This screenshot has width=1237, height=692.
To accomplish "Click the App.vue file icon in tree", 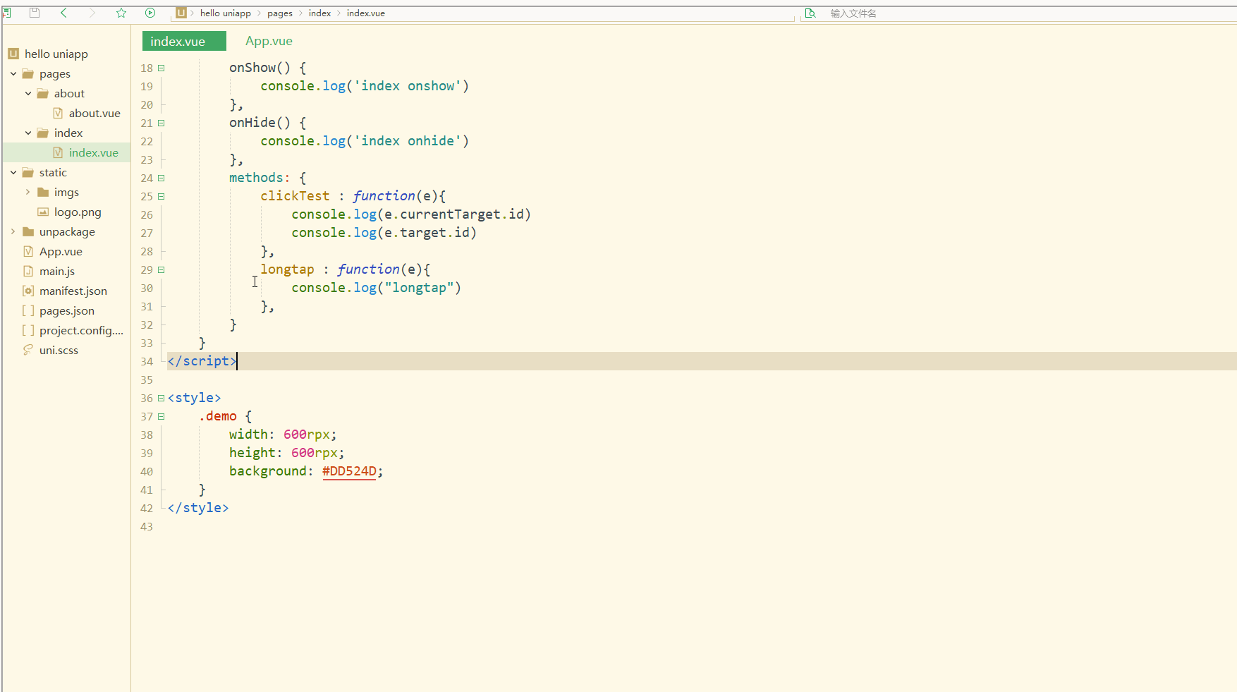I will (x=28, y=251).
